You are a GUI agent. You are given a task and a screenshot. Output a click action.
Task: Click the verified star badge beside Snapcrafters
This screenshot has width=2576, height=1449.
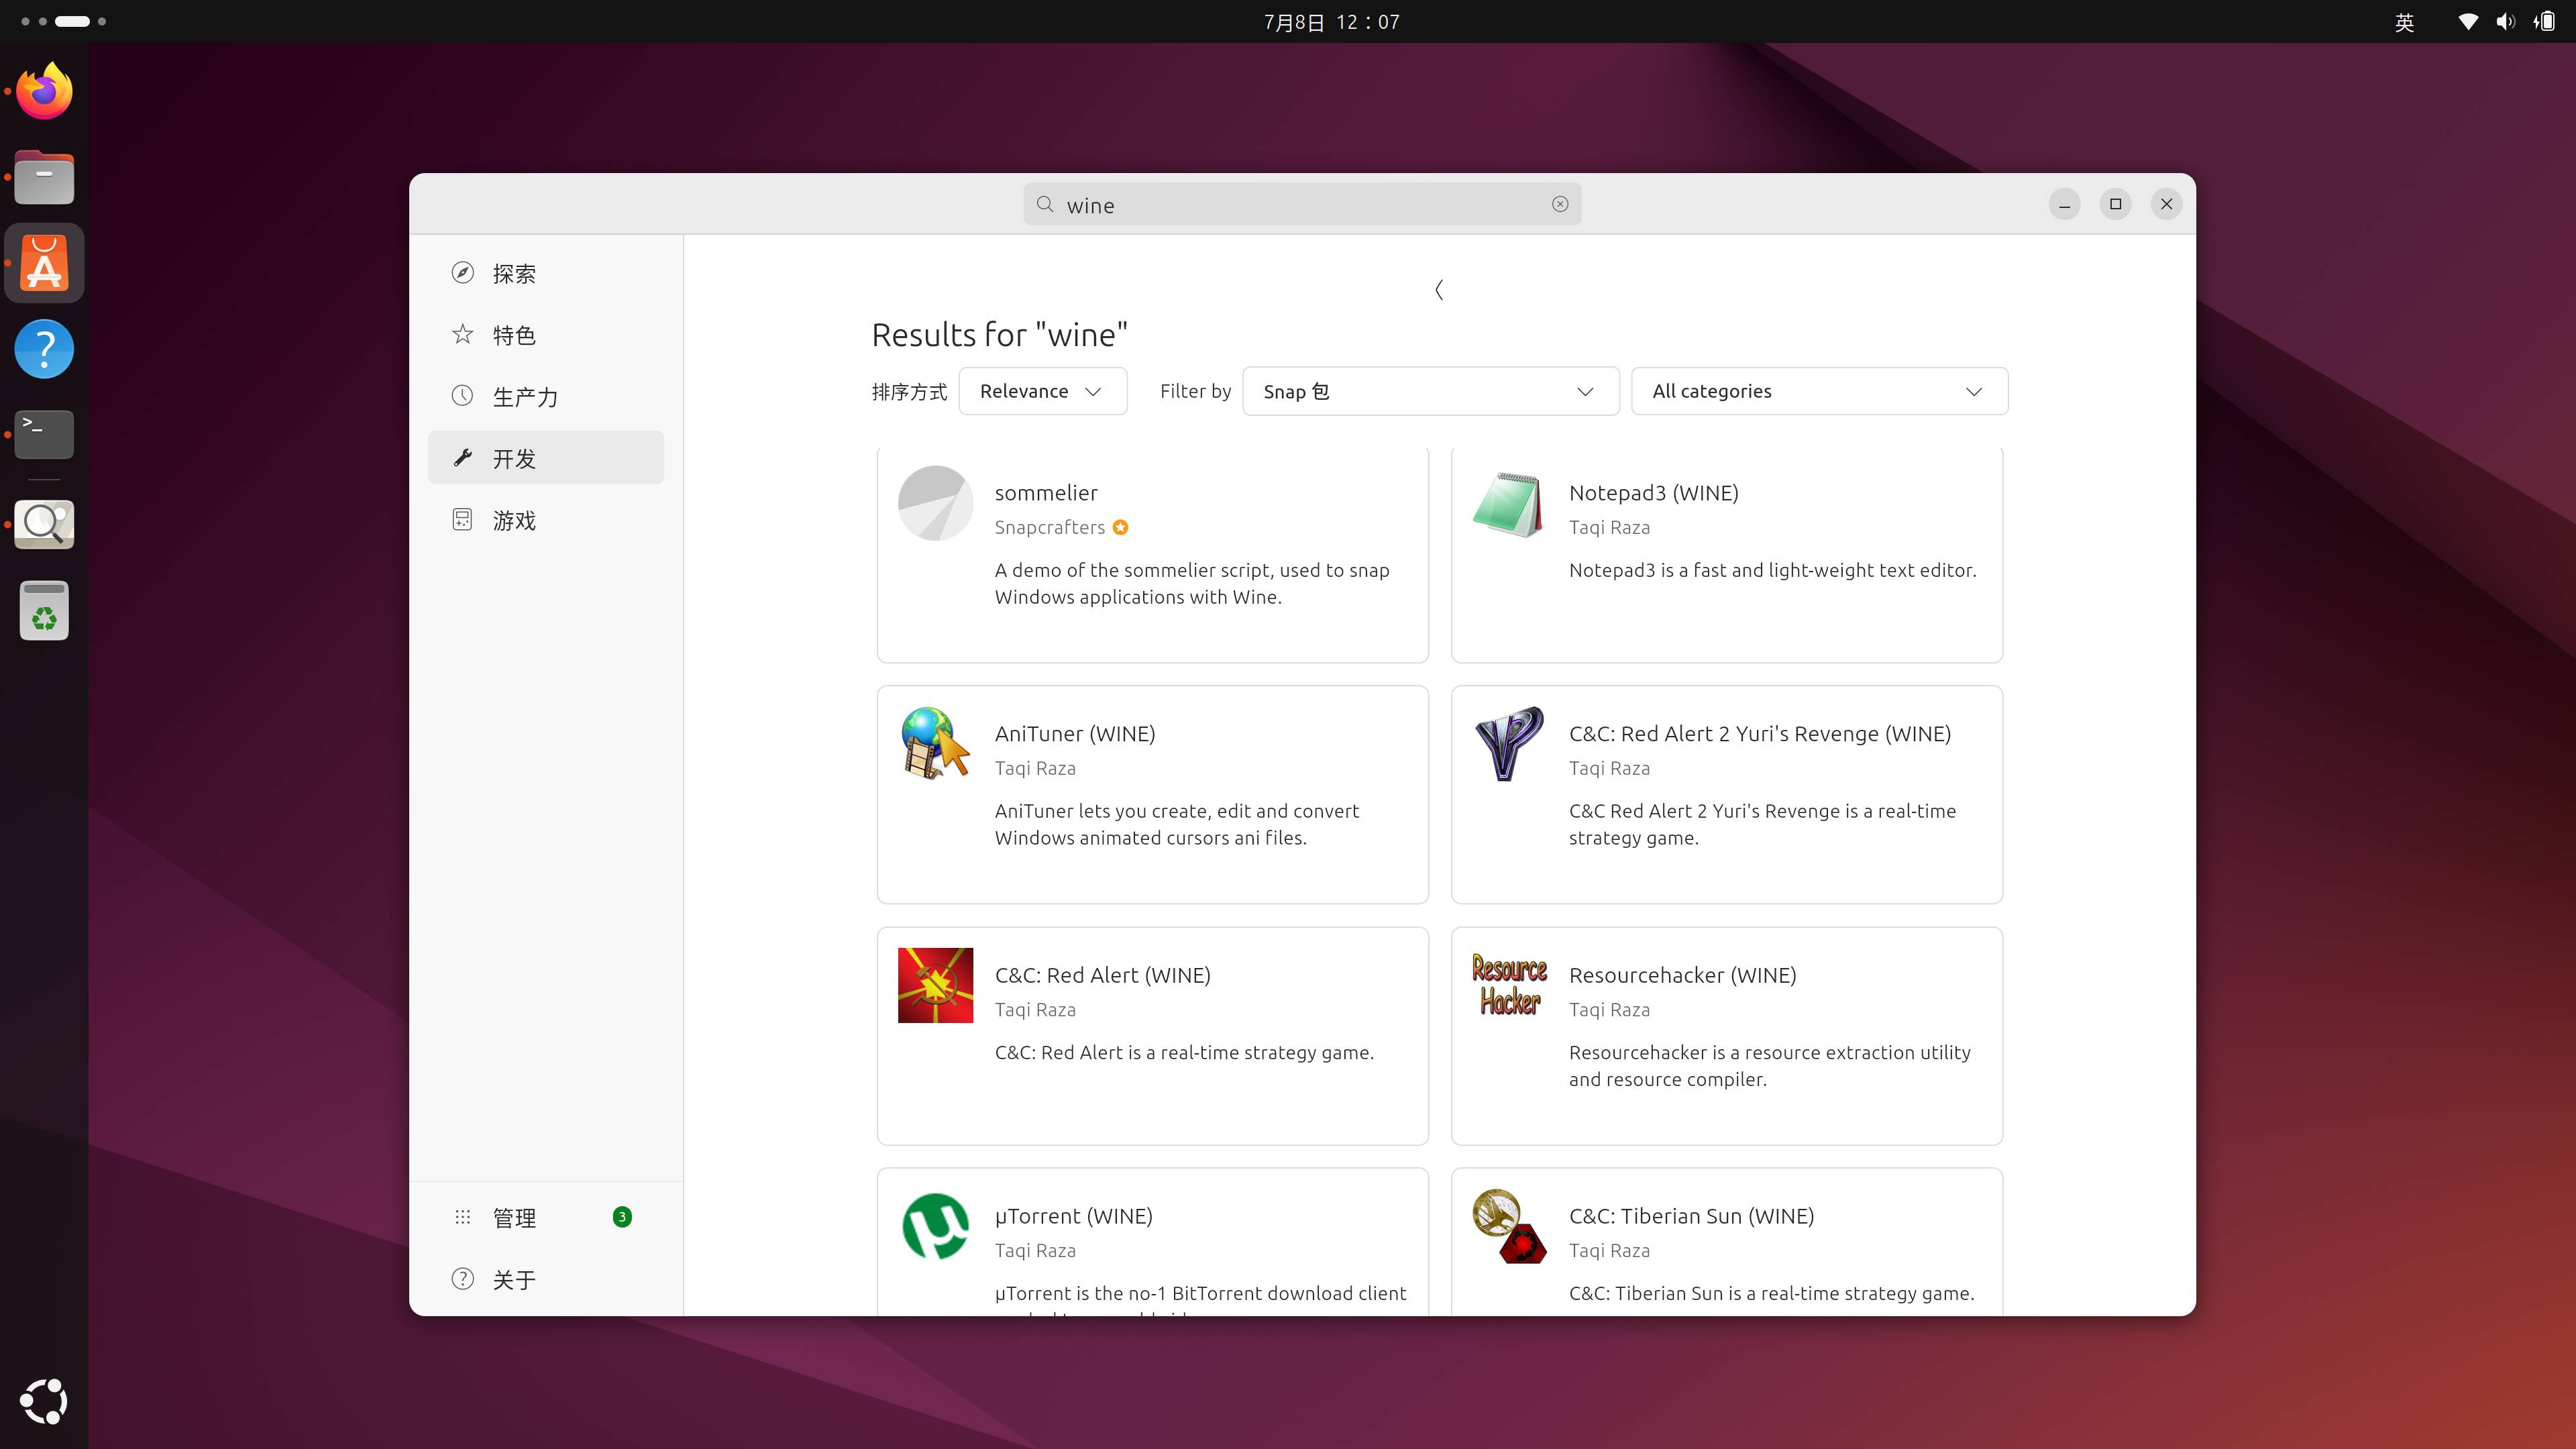pyautogui.click(x=1120, y=527)
